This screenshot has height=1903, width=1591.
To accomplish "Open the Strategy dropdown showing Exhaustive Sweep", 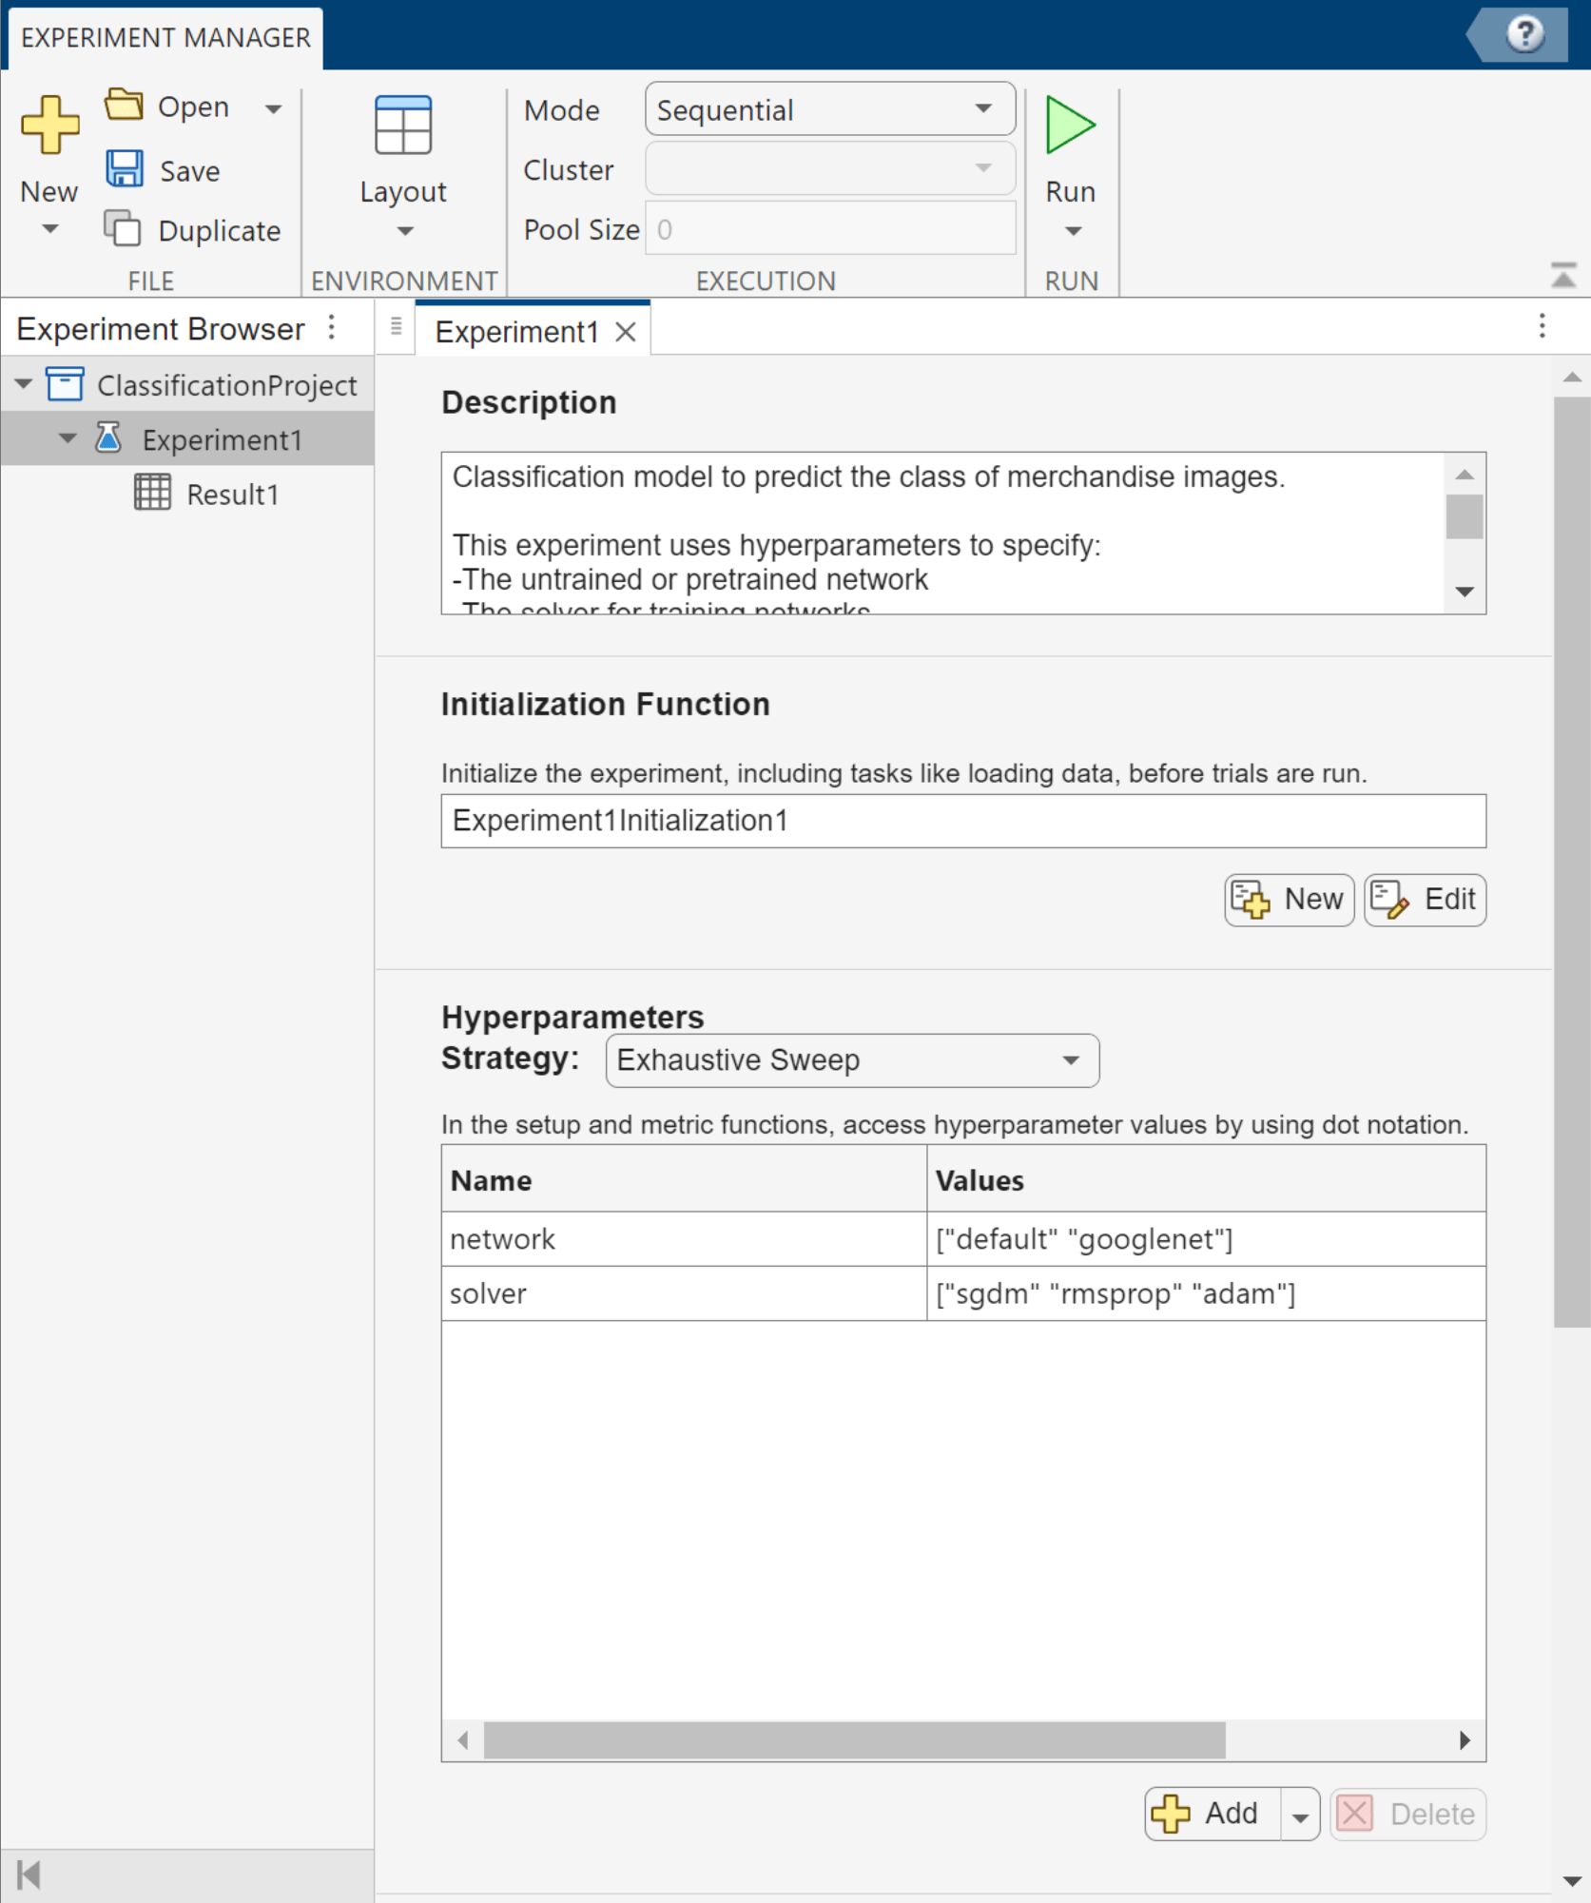I will point(1069,1060).
